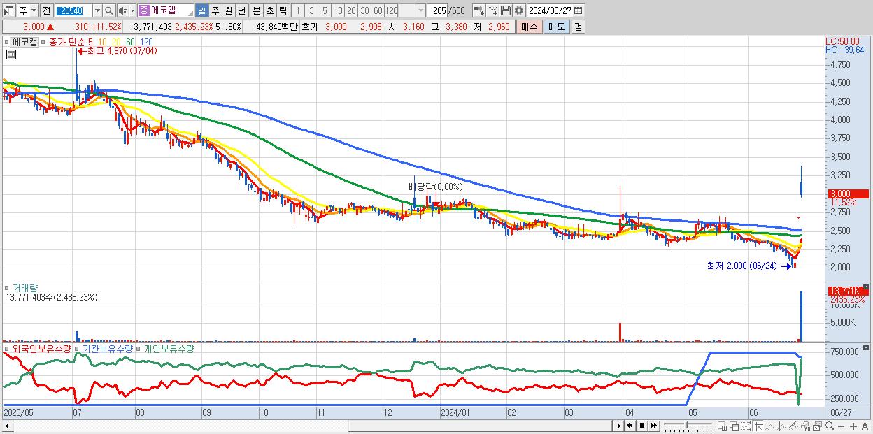
Task: Click the 평 button next to 매도
Action: pos(578,27)
